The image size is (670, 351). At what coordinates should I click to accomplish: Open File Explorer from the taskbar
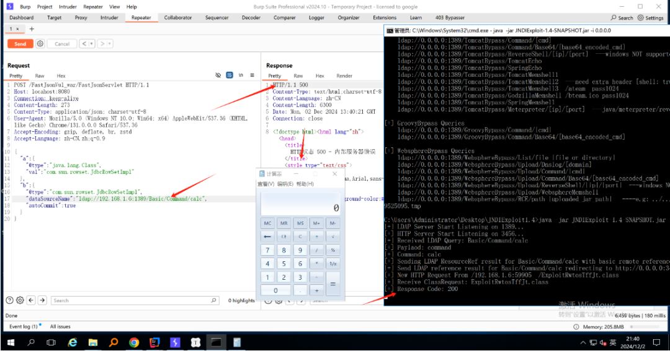point(92,342)
